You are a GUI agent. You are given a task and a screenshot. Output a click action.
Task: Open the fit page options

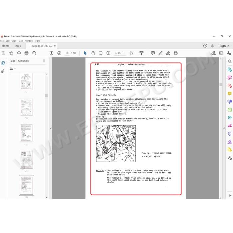[x=132, y=53]
